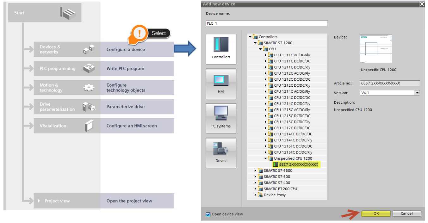Select CPU 1215C AC/DC/Rly in tree

click(x=292, y=110)
